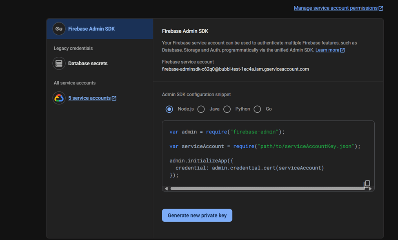Click the left arrow of the code scrollbar
Viewport: 398px width, 240px height.
click(x=166, y=188)
